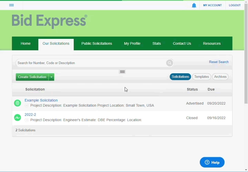This screenshot has height=172, width=248.
Task: Click the notifications bell icon
Action: 194,6
